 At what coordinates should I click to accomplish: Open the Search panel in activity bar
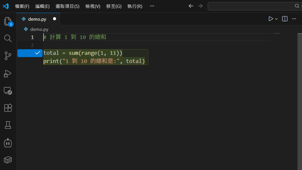[x=8, y=38]
